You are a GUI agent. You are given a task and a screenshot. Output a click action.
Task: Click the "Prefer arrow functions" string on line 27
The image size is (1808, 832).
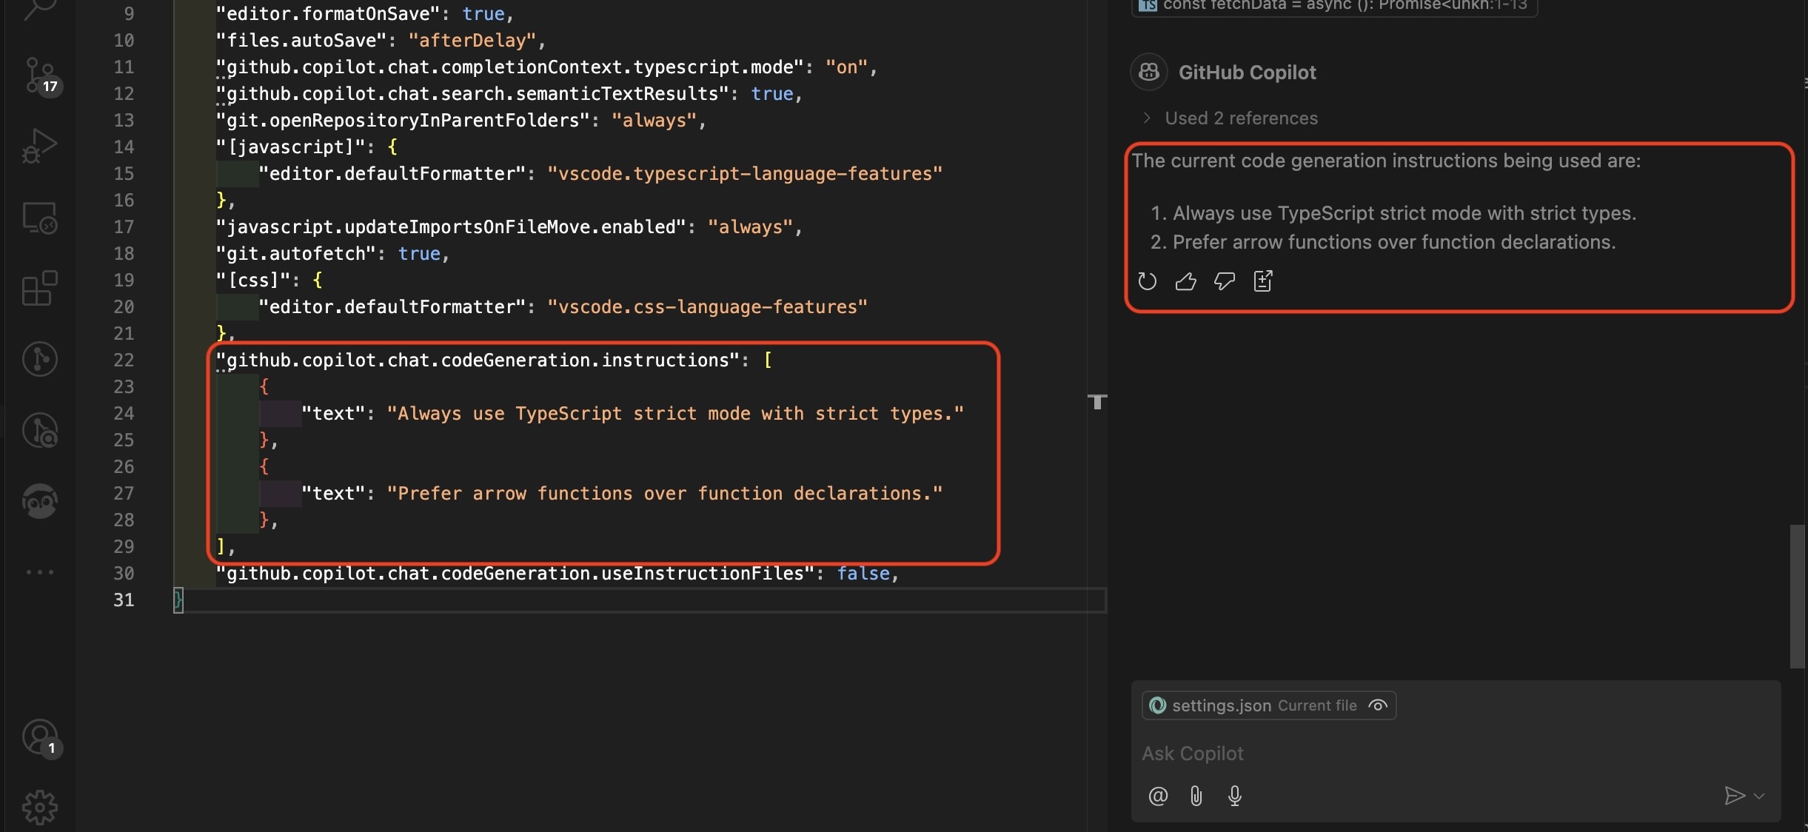665,494
